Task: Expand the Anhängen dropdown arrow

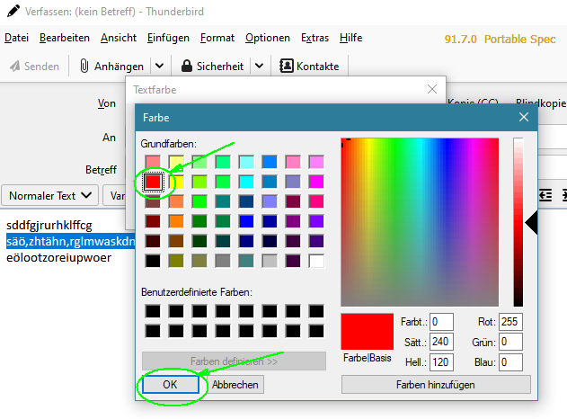Action: point(159,67)
